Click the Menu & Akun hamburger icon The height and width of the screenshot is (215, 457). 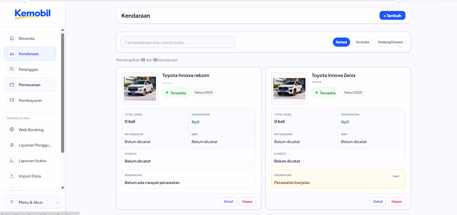tap(12, 202)
